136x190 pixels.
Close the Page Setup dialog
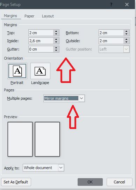[x=127, y=5]
